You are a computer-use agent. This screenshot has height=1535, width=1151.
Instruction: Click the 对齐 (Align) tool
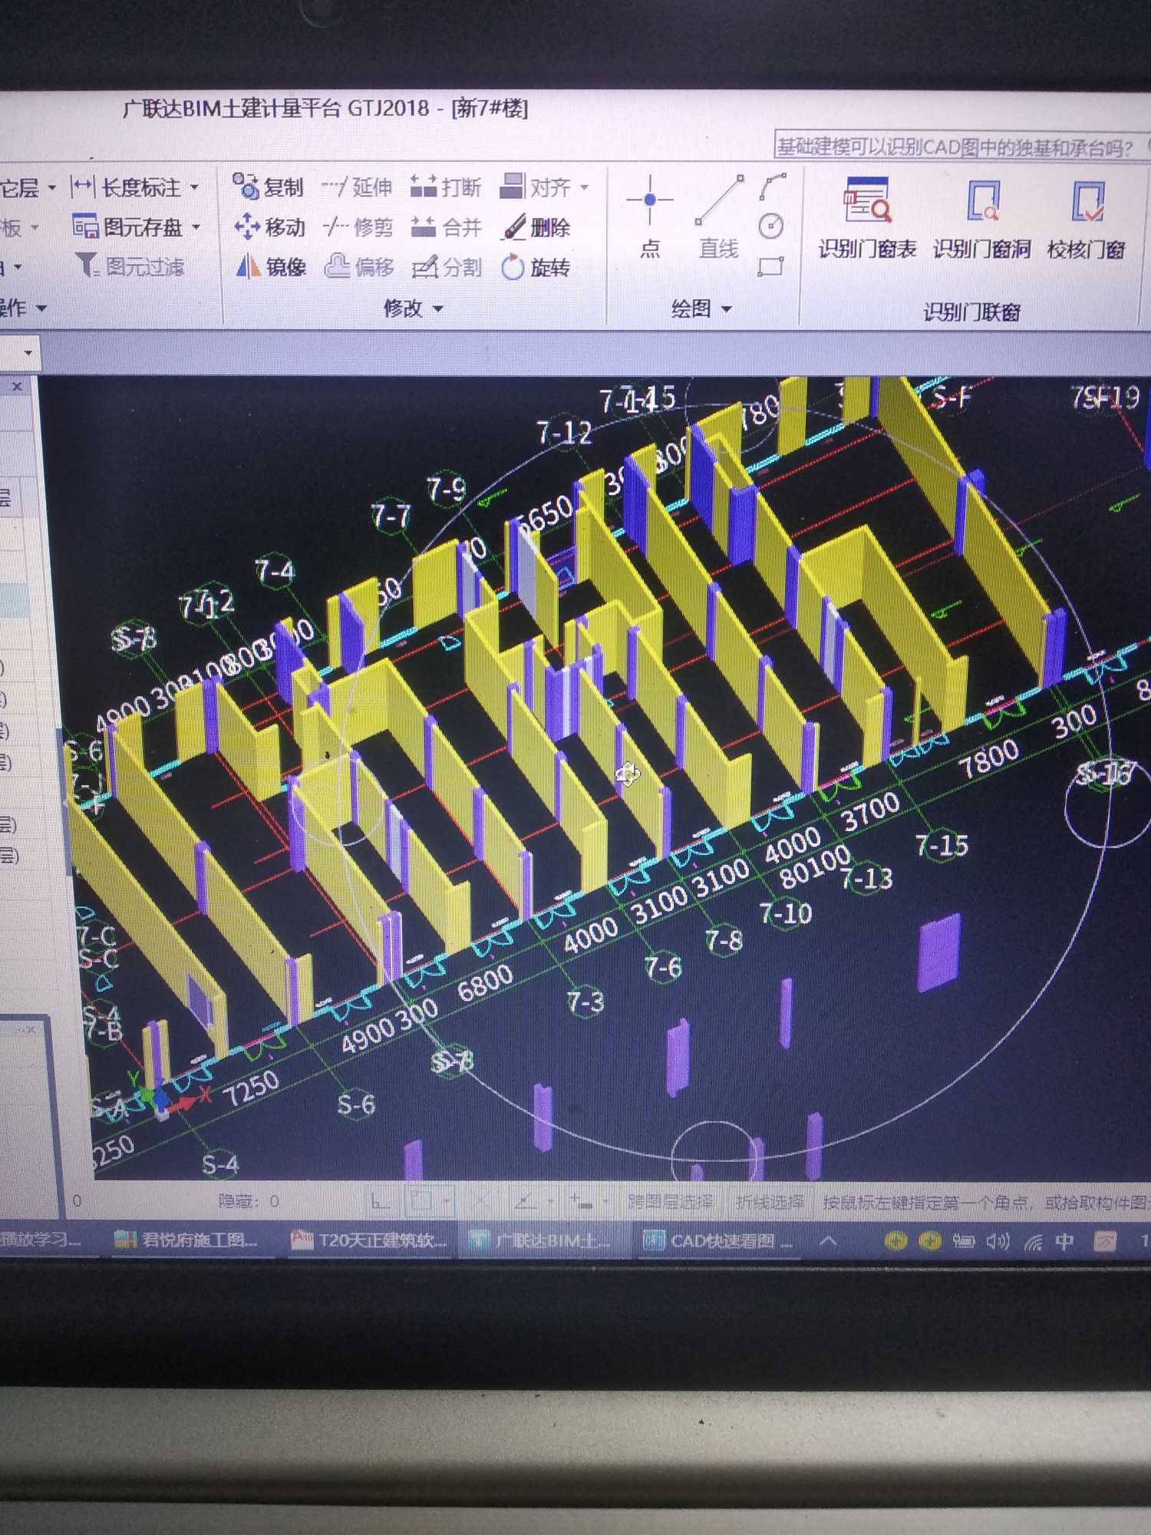(536, 187)
